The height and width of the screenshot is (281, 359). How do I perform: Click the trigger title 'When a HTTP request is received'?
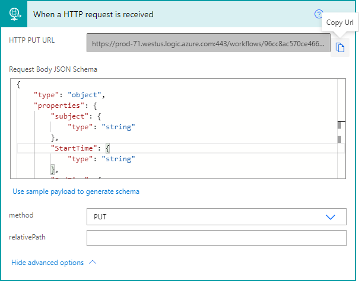coord(93,14)
